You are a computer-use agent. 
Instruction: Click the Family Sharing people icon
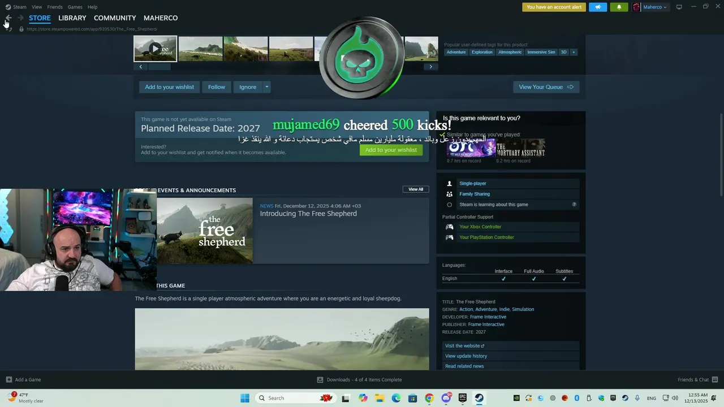[x=450, y=194]
